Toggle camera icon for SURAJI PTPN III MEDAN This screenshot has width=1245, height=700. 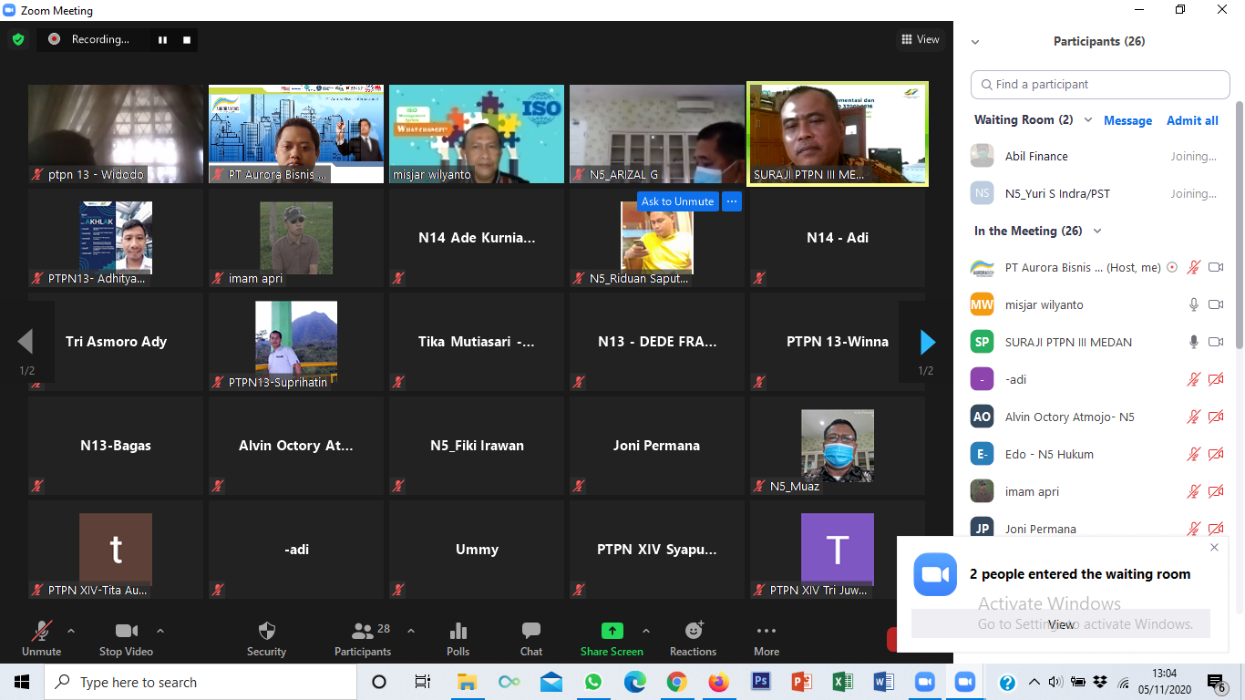tap(1216, 342)
